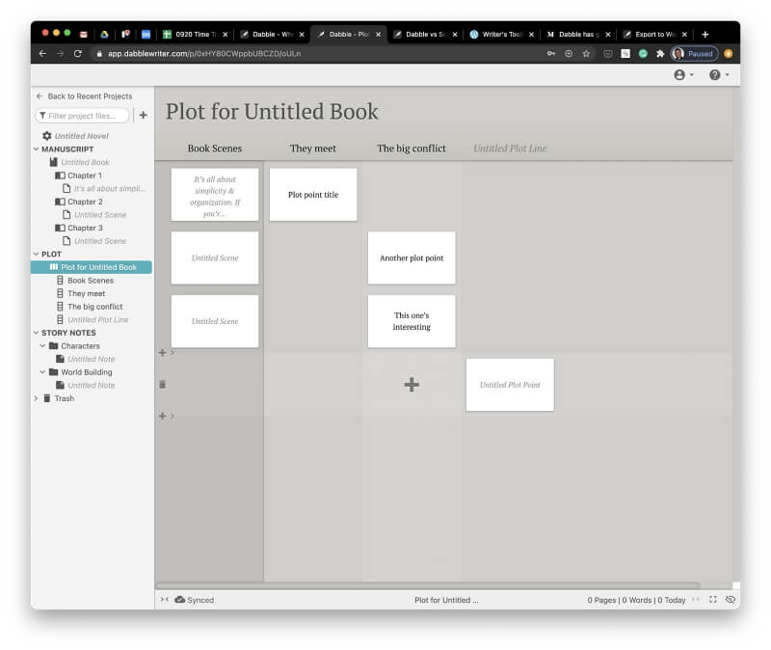Image resolution: width=771 pixels, height=650 pixels.
Task: Collapse the STORY NOTES section
Action: click(36, 333)
